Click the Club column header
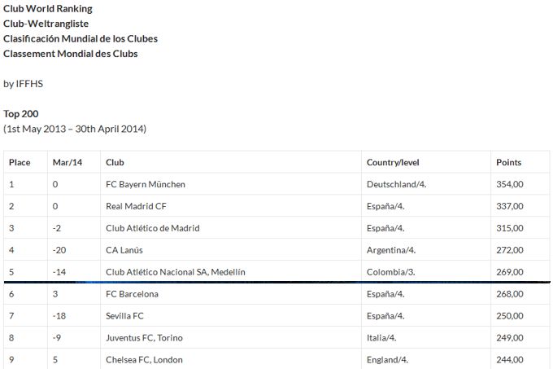553x369 pixels. 115,162
